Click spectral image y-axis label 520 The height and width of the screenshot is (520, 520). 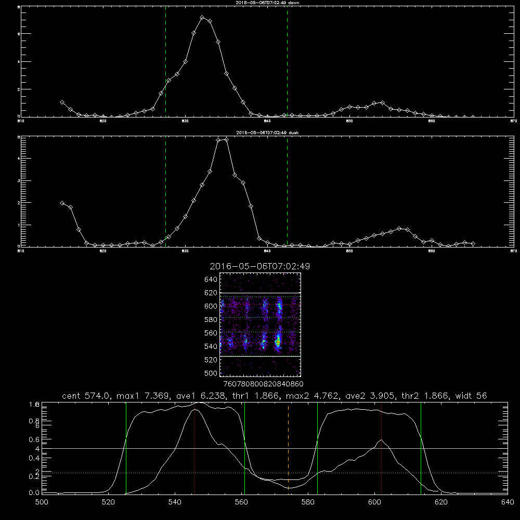pos(211,360)
